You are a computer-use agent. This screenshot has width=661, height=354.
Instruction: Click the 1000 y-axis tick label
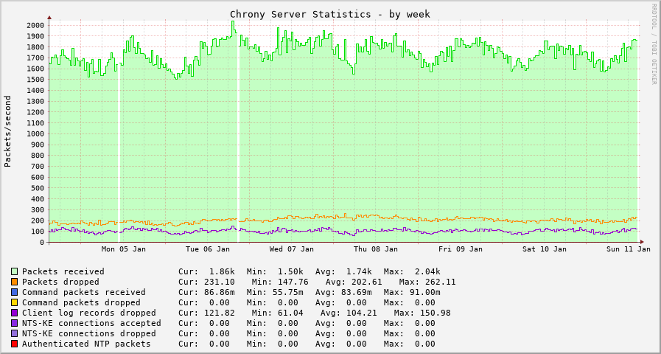[x=36, y=133]
